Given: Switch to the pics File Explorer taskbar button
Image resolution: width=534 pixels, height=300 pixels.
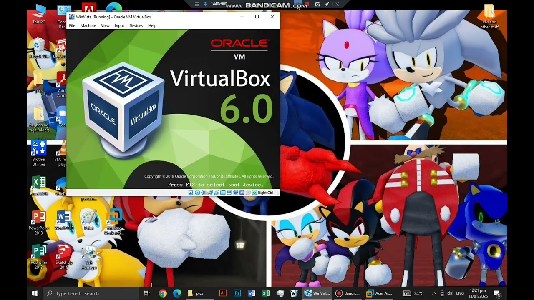Looking at the screenshot, I should point(199,293).
